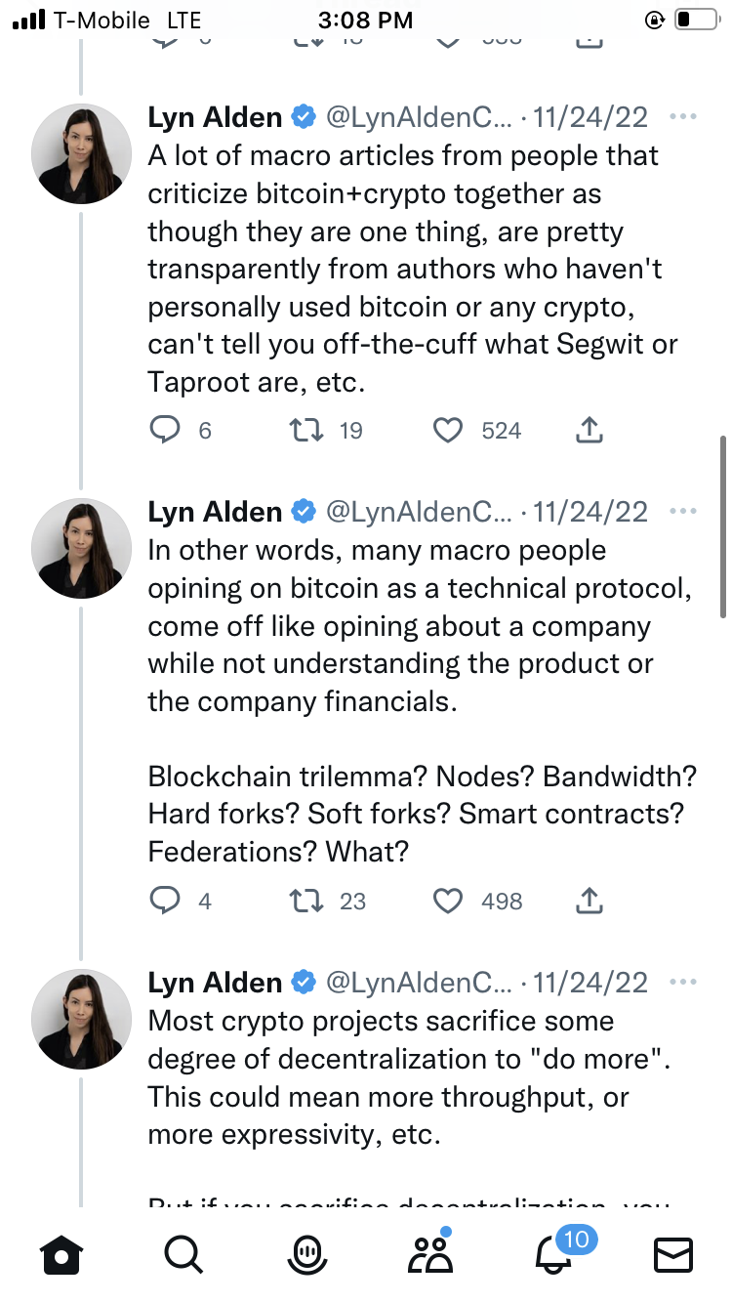Open Lyn Alden's profile name in first tweet
The height and width of the screenshot is (1303, 732).
[215, 117]
